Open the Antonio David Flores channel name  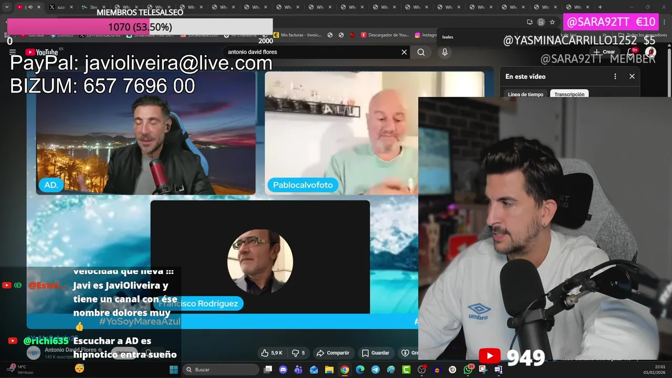[70, 350]
